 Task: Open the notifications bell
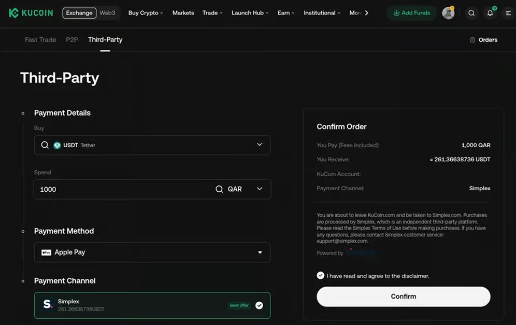(x=490, y=13)
